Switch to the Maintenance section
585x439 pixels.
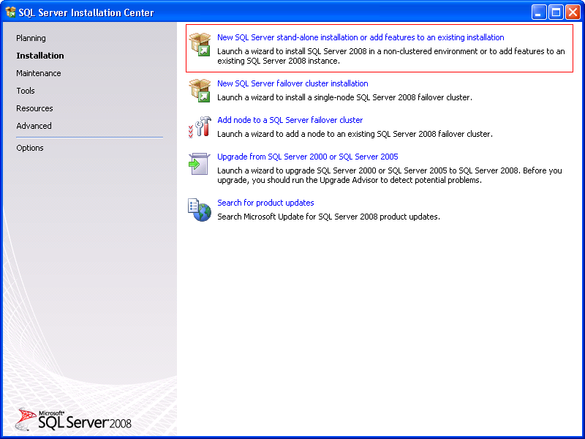(39, 73)
